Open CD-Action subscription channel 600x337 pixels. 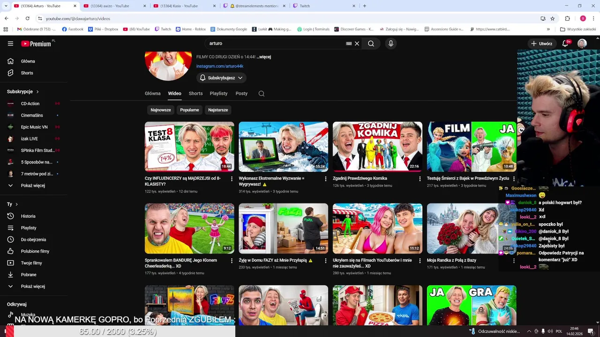(x=30, y=104)
